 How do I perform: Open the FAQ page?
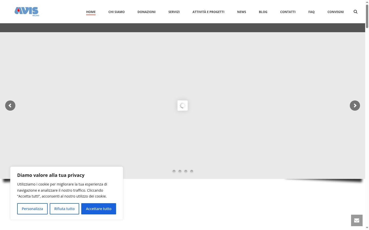pos(311,12)
